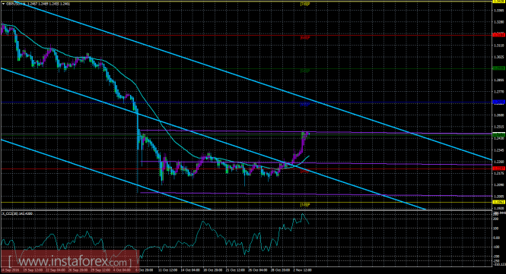Click the separator bar between chart and CCI window
This screenshot has width=506, height=274.
pyautogui.click(x=246, y=210)
